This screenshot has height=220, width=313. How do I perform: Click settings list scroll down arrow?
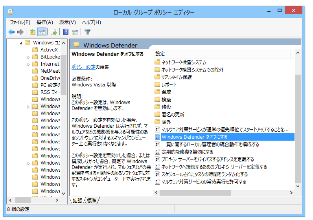click(x=298, y=186)
